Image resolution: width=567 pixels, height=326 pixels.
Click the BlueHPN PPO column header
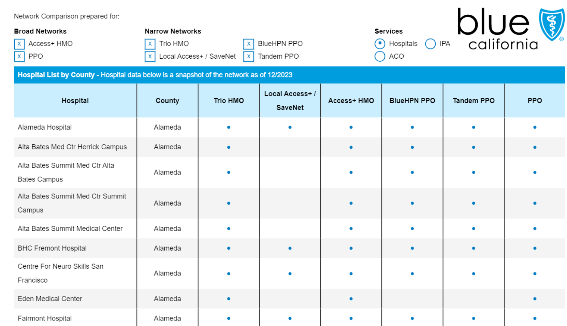(x=412, y=101)
